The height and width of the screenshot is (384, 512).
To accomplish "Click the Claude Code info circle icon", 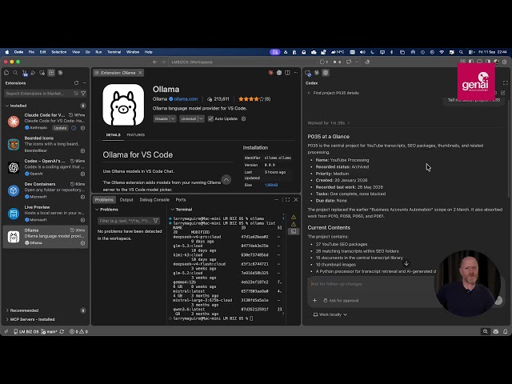I will (x=74, y=128).
